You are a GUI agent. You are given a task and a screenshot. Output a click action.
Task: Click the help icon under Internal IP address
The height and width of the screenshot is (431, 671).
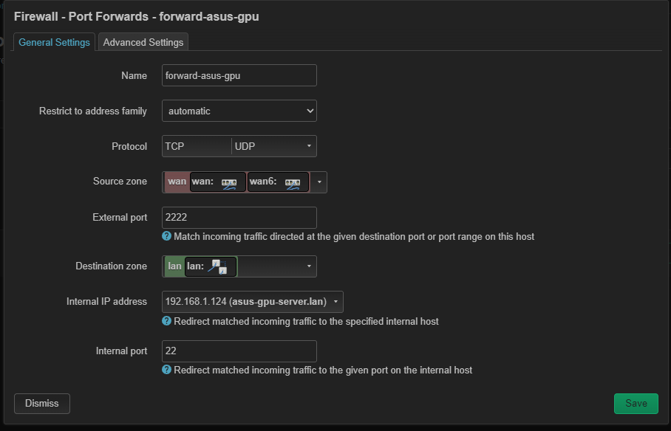[166, 321]
